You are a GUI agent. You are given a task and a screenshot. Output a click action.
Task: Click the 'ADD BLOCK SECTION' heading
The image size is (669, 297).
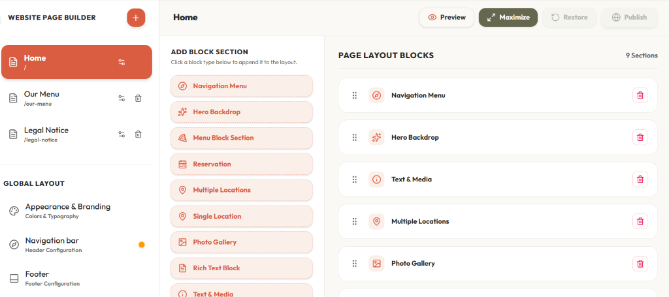point(210,52)
